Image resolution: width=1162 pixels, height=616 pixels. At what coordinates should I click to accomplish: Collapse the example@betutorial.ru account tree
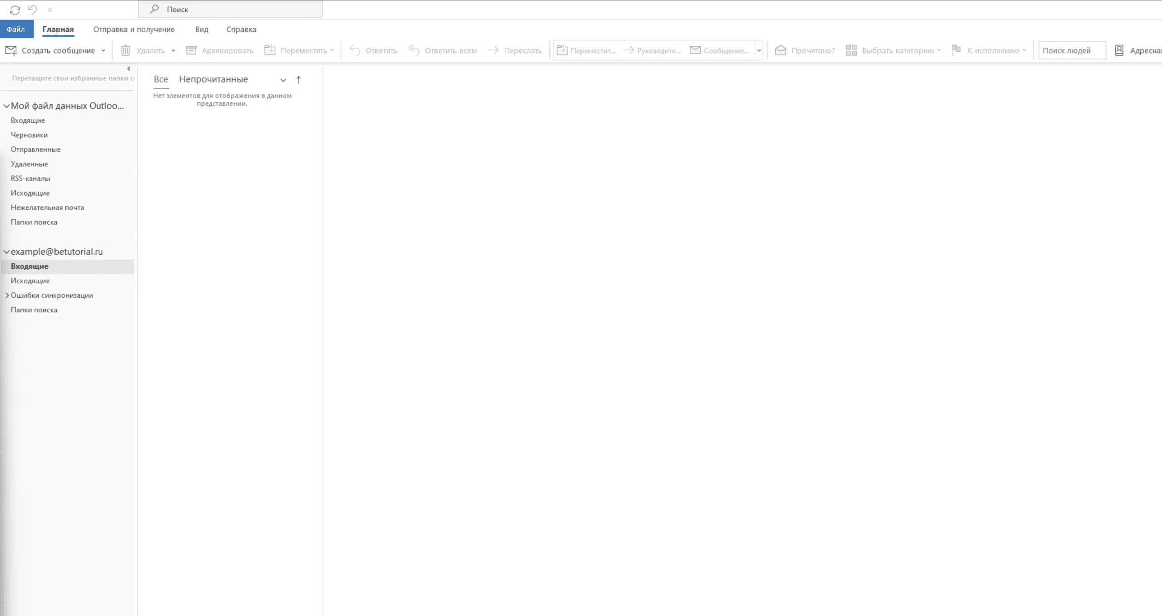[x=7, y=252]
